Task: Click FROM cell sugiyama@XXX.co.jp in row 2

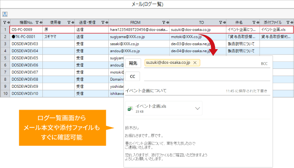Action: (x=139, y=37)
